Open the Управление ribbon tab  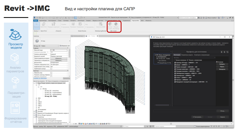pos(126,21)
